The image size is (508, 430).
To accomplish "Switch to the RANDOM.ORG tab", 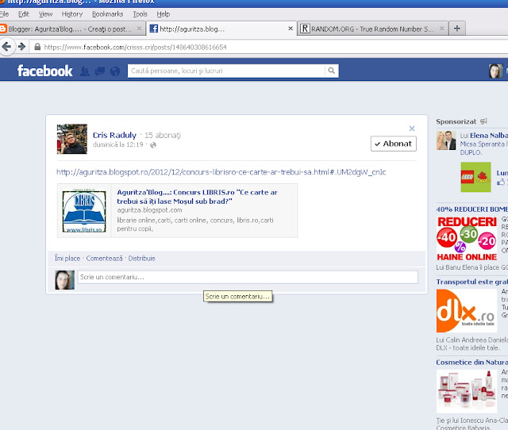I will coord(372,29).
